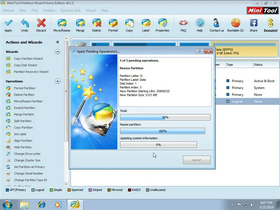Collapse the Actions and Wizards panel
280x210 pixels.
point(57,42)
